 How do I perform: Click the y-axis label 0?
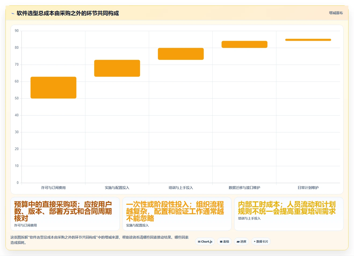18,183
